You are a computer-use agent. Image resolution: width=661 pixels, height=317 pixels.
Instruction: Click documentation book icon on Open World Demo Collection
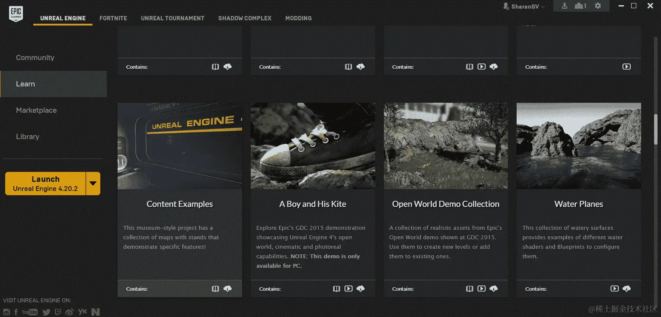click(x=469, y=288)
